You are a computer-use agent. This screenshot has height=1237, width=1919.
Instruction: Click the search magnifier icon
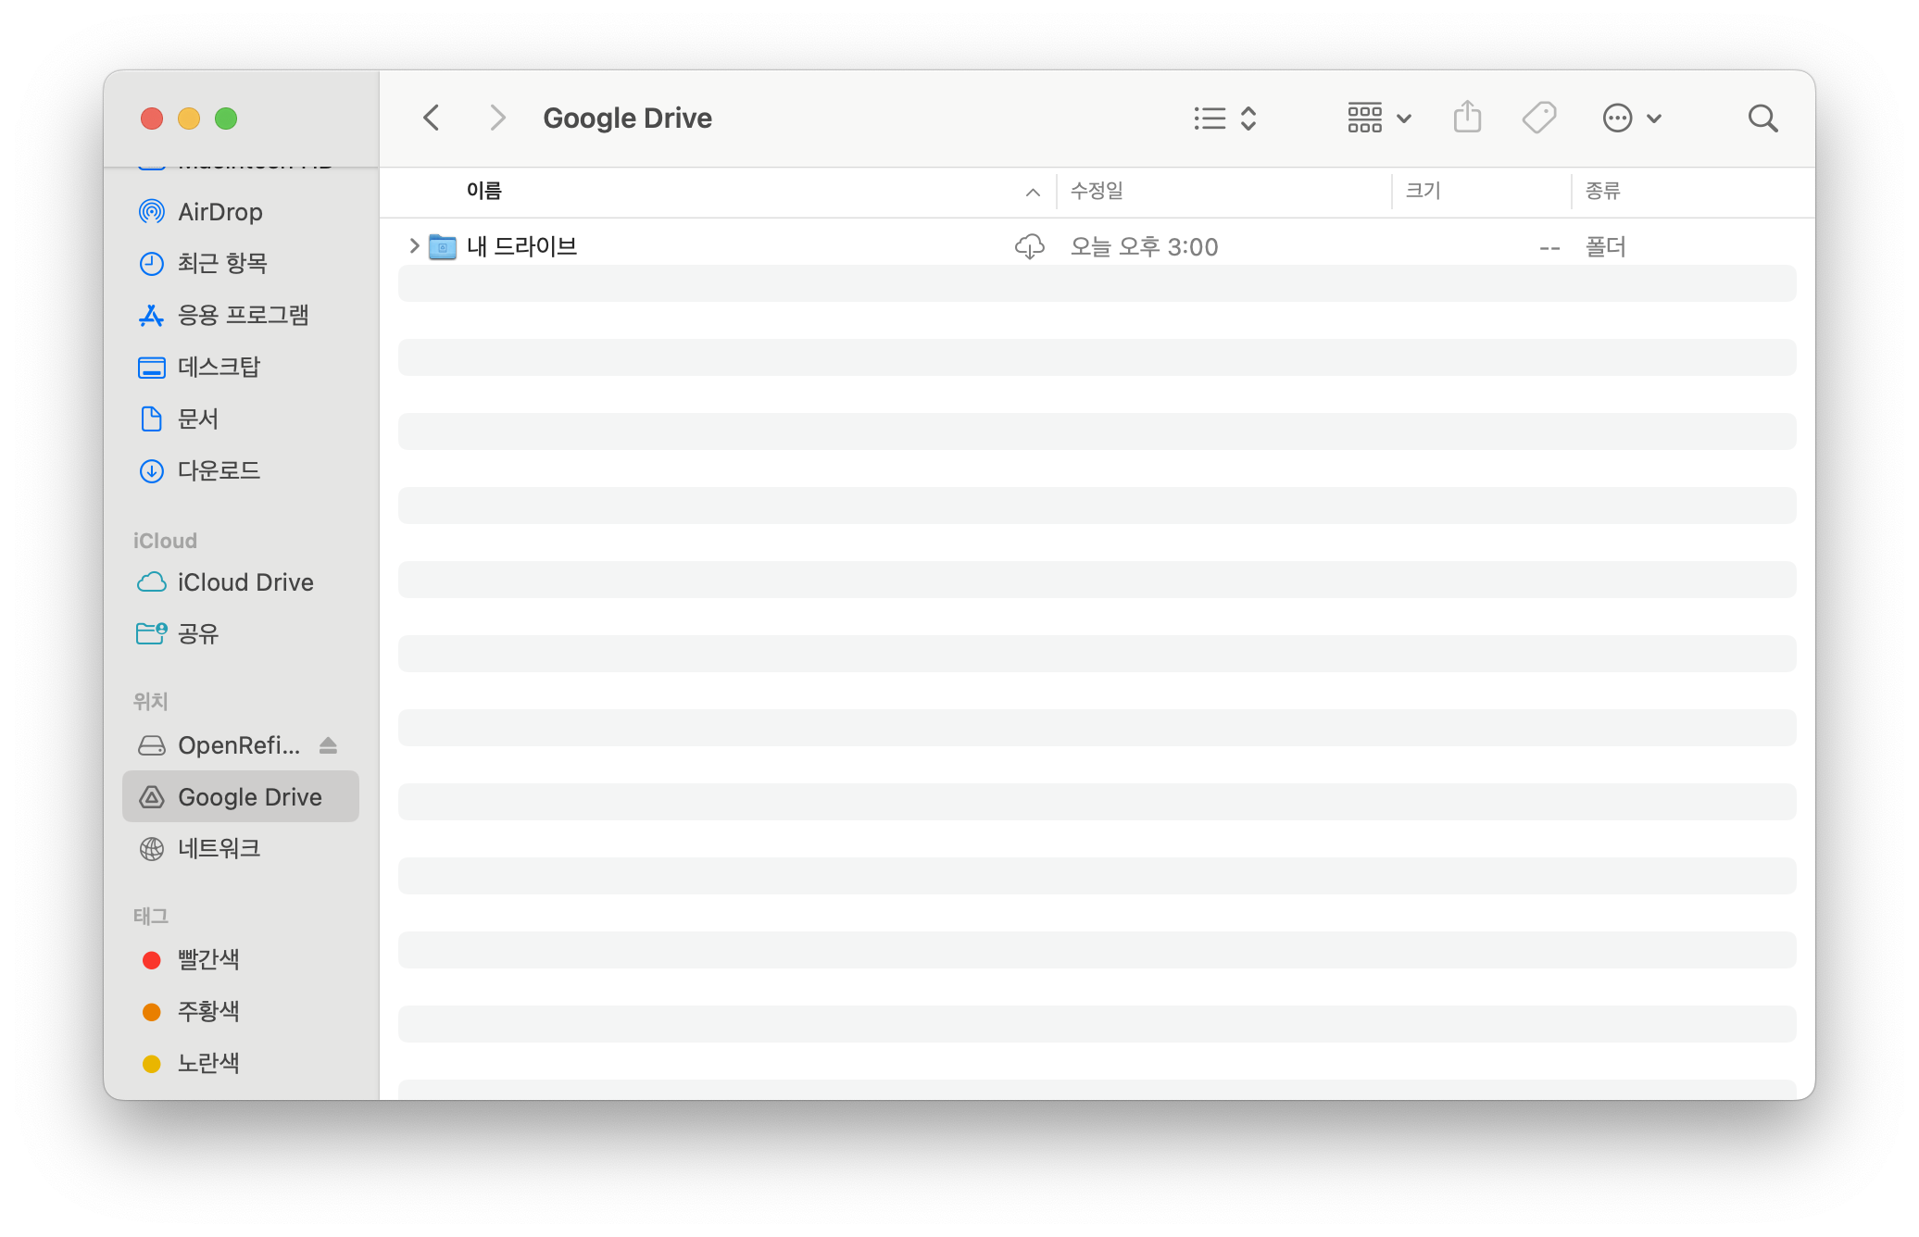pyautogui.click(x=1762, y=119)
